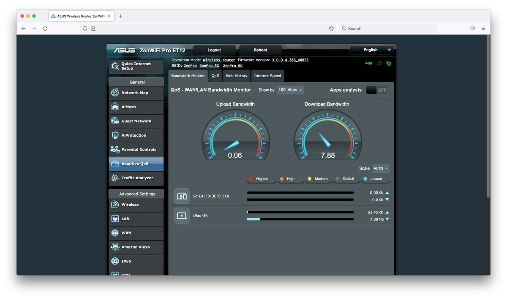Open the Network Map panel
The image size is (507, 299).
tap(136, 93)
